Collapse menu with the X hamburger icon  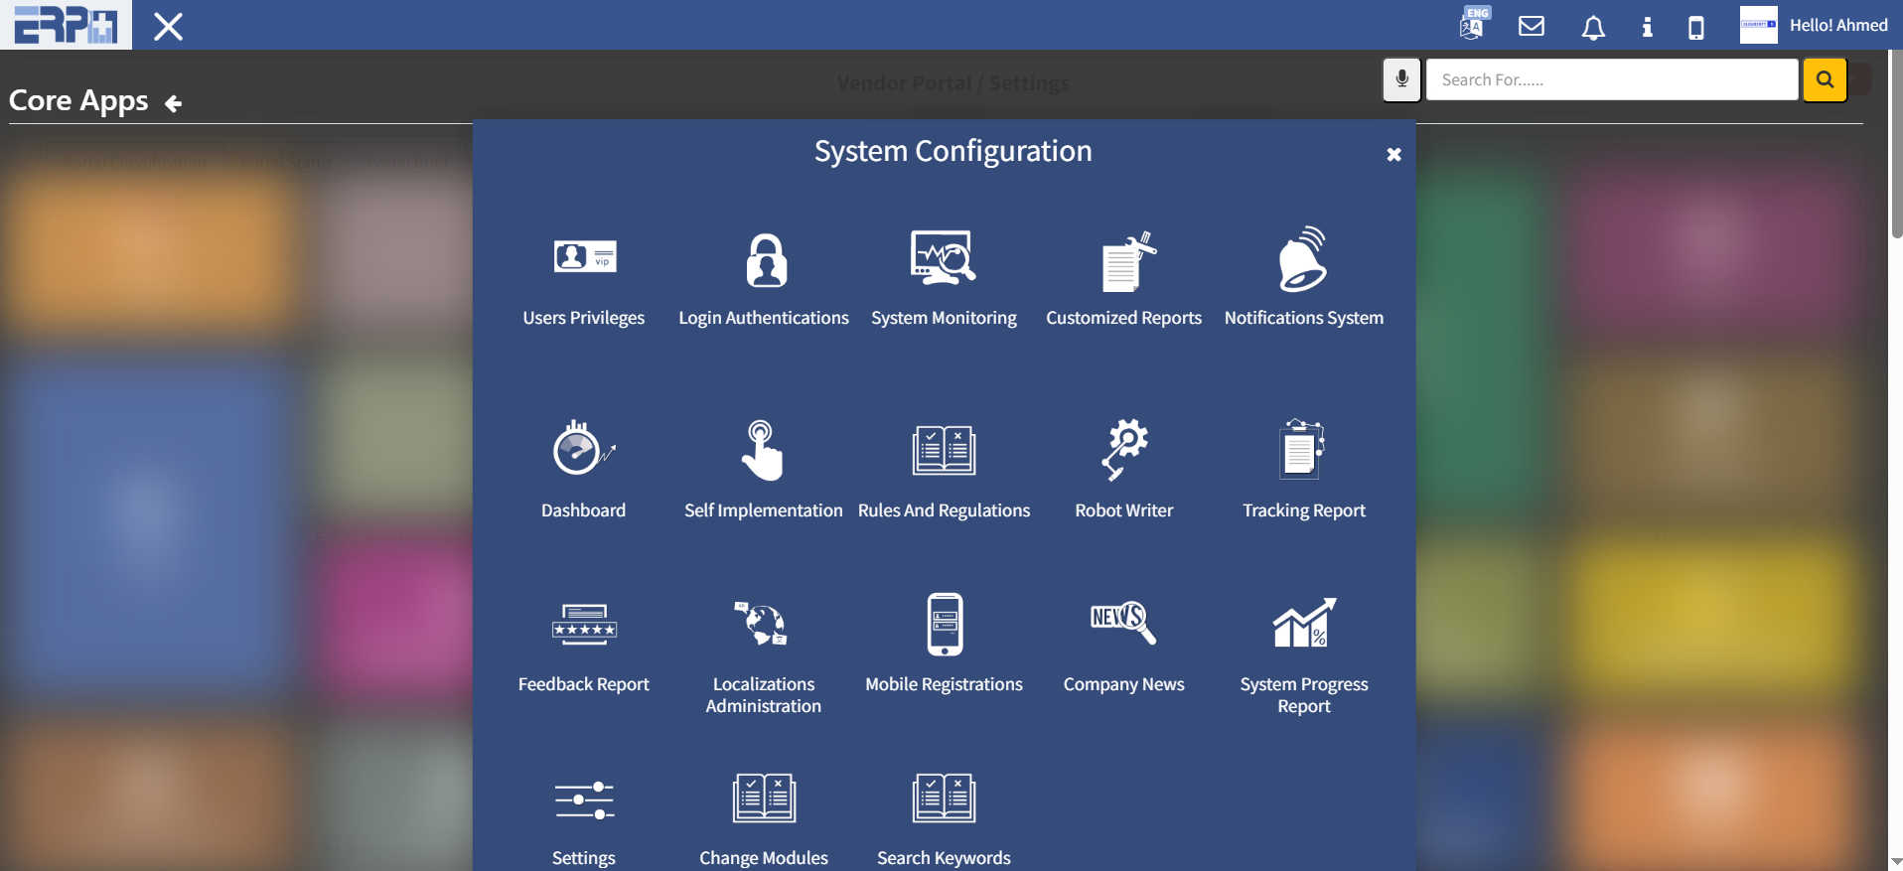[169, 26]
